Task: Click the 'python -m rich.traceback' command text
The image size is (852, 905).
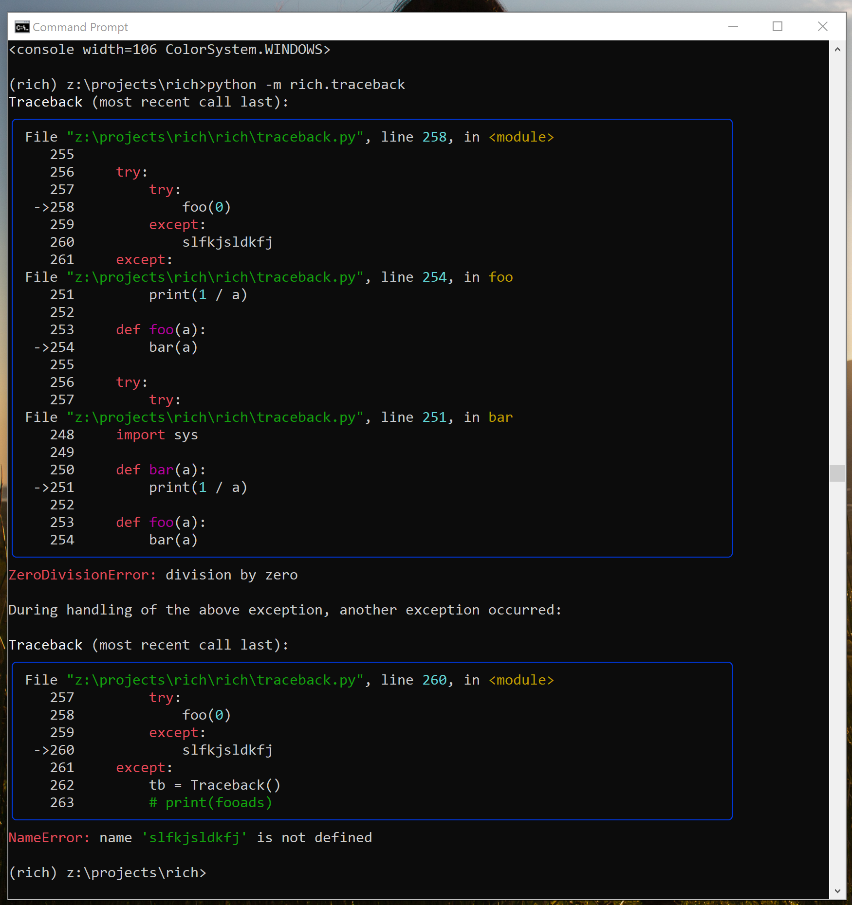Action: coord(306,85)
